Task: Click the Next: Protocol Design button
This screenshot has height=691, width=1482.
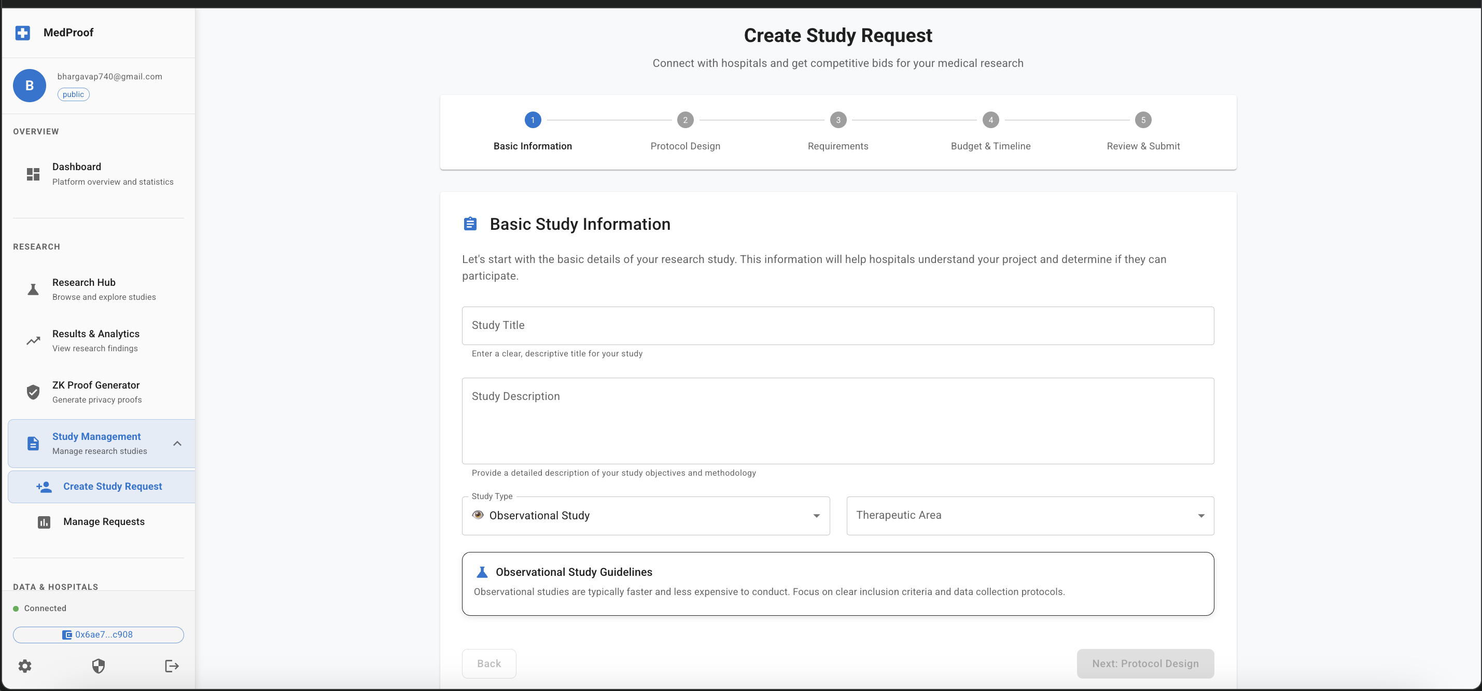Action: pos(1145,664)
